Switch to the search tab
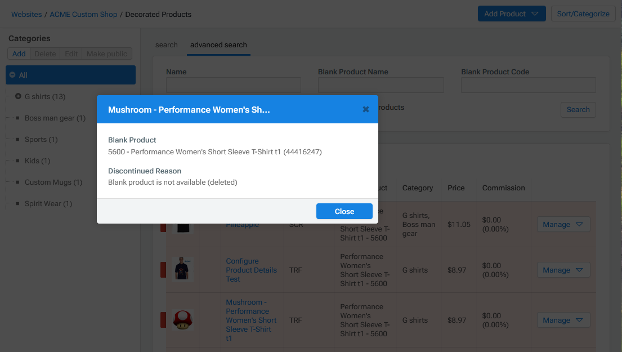Screen dimensions: 622x352 [167, 45]
